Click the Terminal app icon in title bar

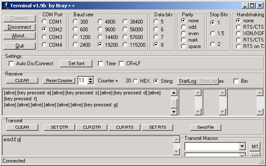click(6, 6)
